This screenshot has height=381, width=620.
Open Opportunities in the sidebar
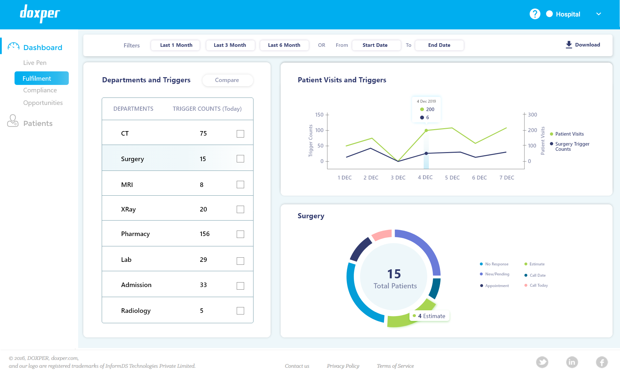pyautogui.click(x=43, y=103)
